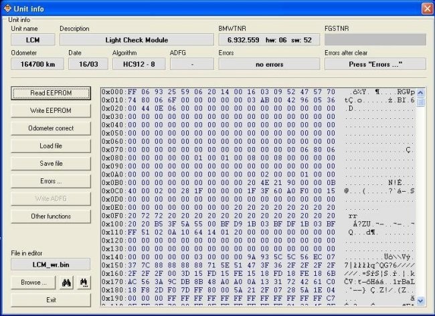Click the Load file button

[51, 146]
